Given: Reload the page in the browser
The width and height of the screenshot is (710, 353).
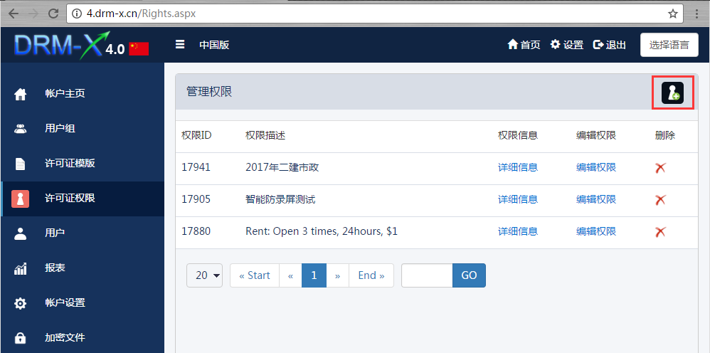Looking at the screenshot, I should coord(53,14).
